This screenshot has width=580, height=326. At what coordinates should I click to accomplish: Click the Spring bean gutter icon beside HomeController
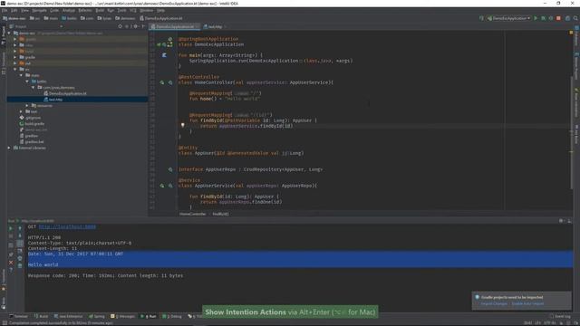tap(162, 82)
